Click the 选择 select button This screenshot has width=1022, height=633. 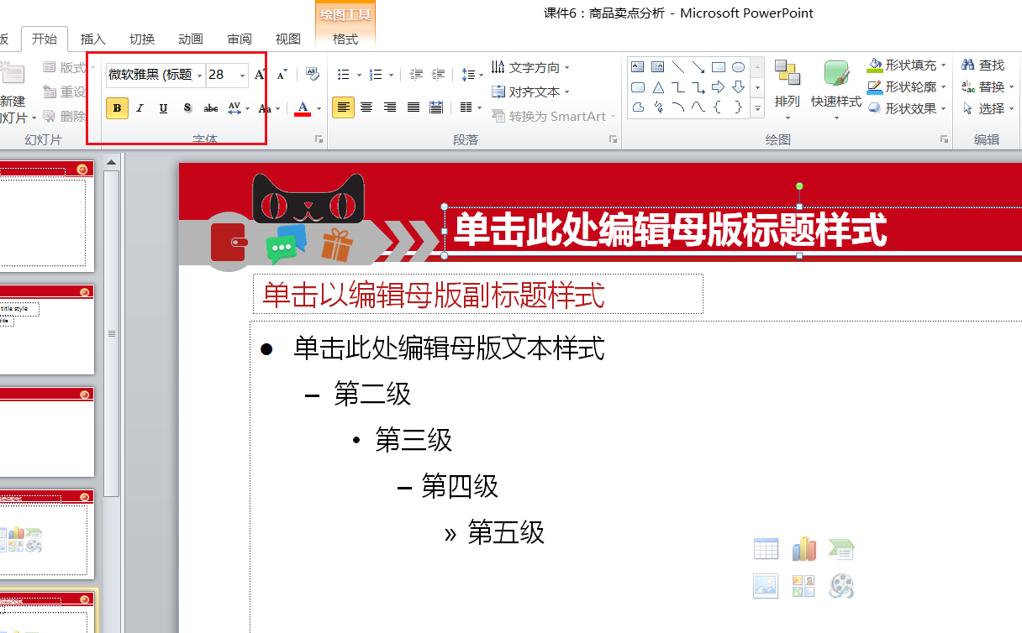[987, 108]
